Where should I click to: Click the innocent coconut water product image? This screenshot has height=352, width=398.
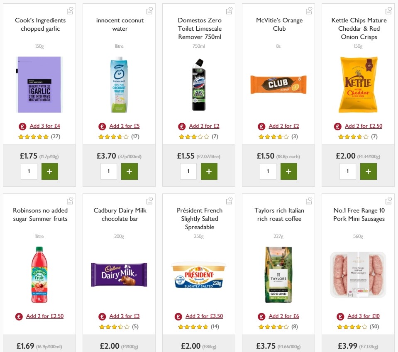click(119, 85)
